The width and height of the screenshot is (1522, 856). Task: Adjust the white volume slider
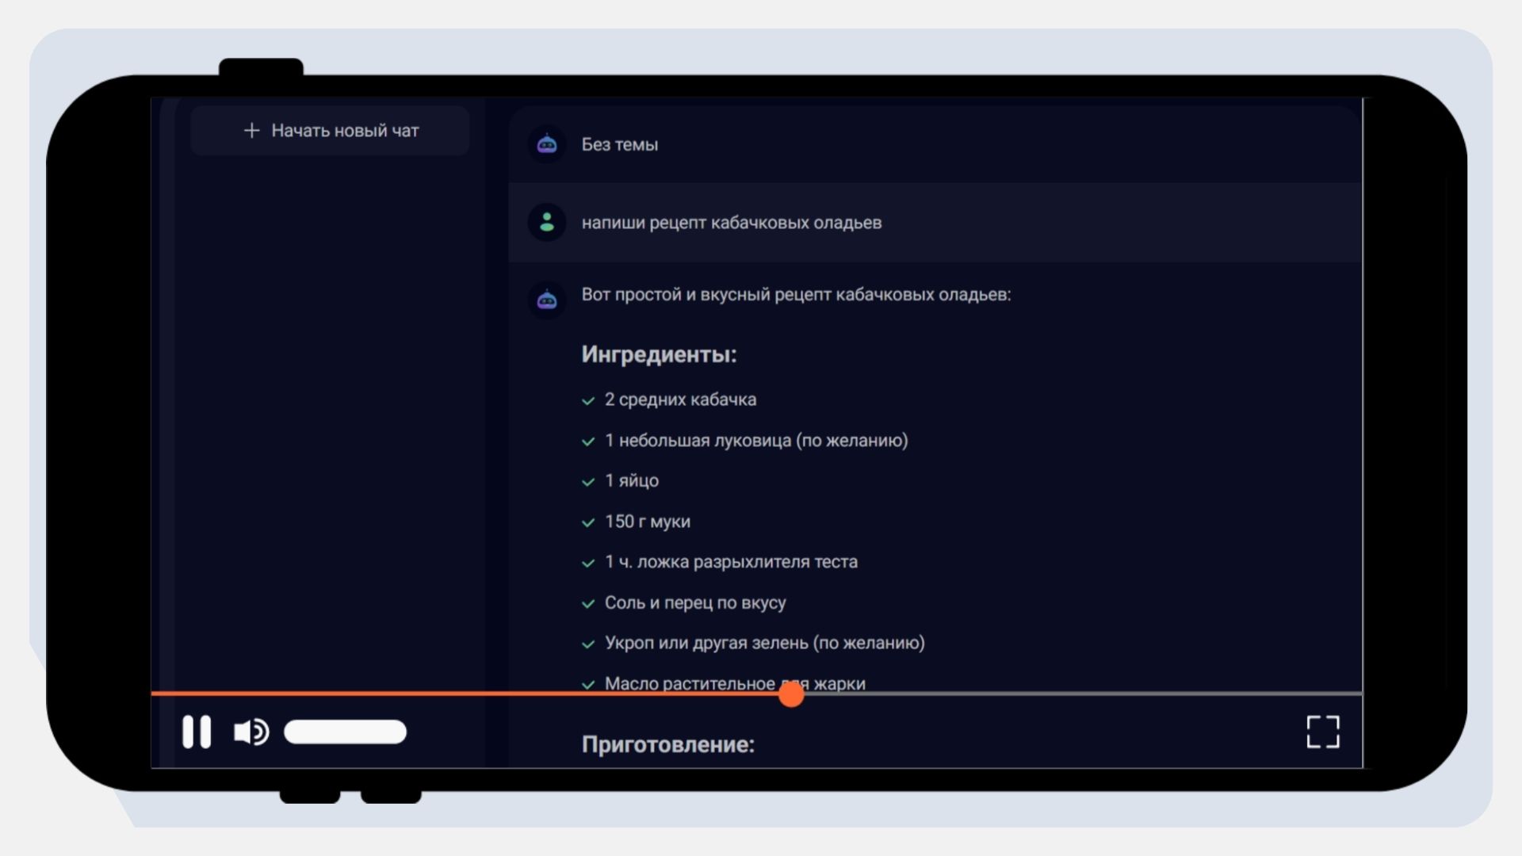[x=345, y=732]
